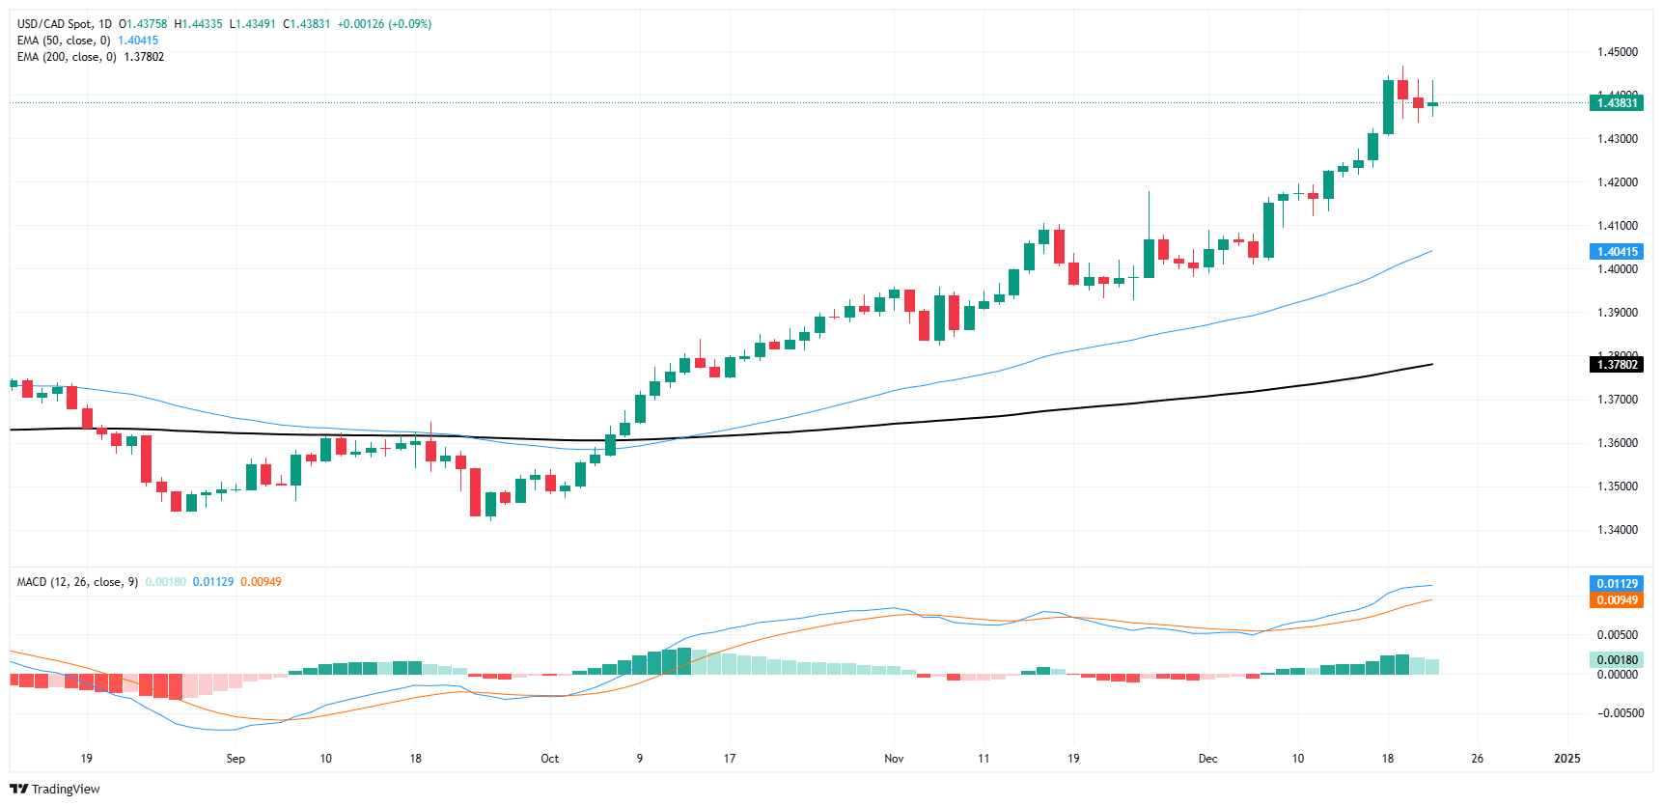
Task: Select the MACD (12, 26, close, 9) legend
Action: [x=77, y=582]
